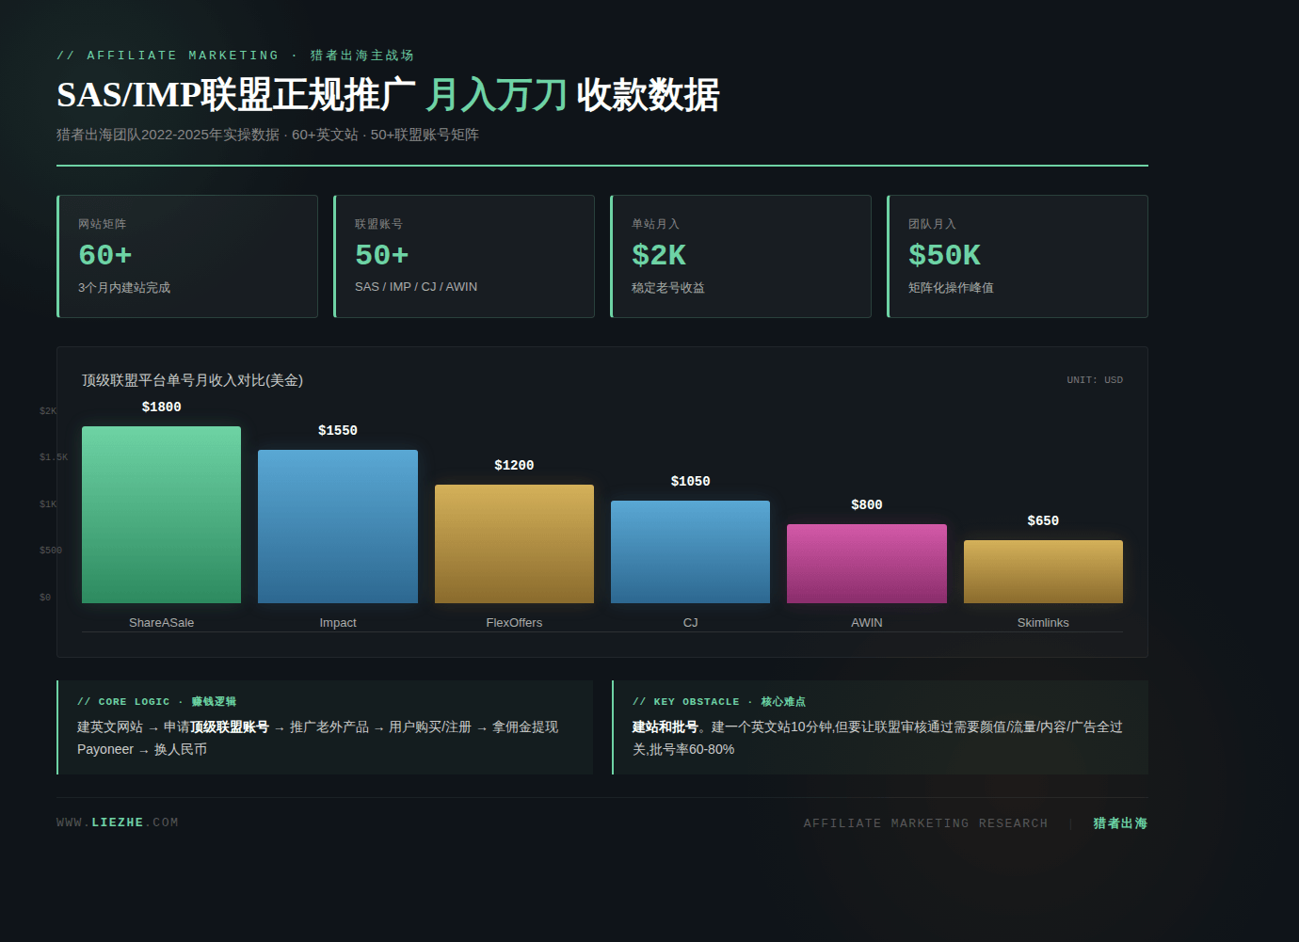Click the 稳定老号收益 caption
The height and width of the screenshot is (942, 1299).
[x=668, y=288]
